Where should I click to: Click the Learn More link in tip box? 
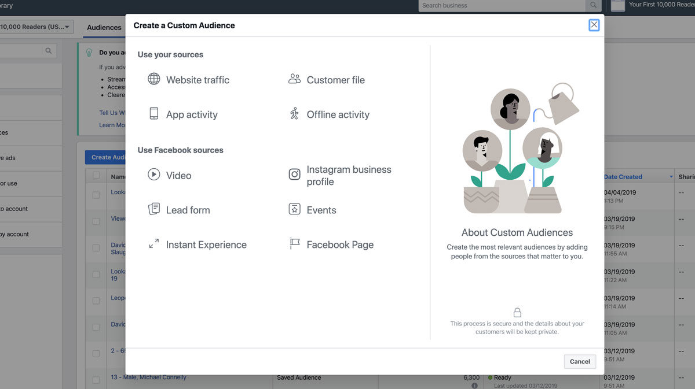coord(112,125)
